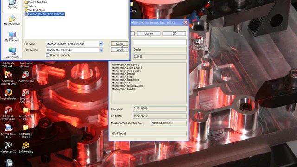
Task: Open COMPUTER TRIALS desktop folder
Action: point(26,131)
